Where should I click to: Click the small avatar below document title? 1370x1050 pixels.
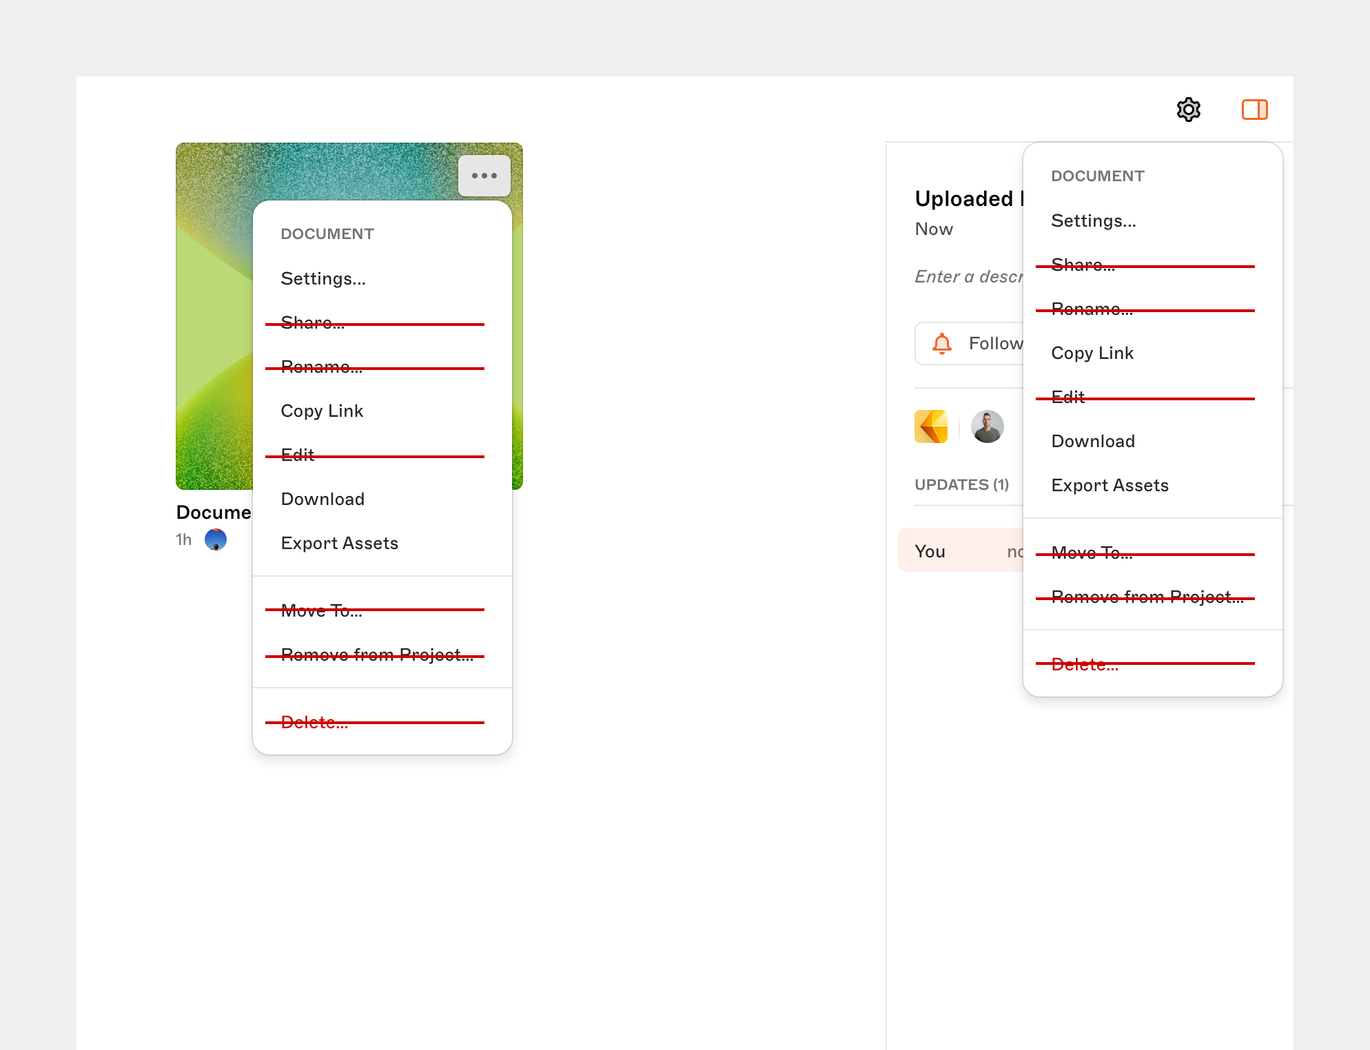(216, 539)
